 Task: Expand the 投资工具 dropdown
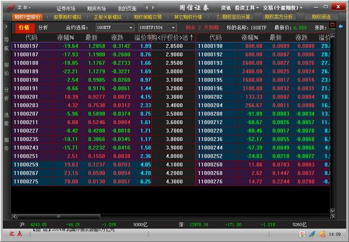point(247,8)
